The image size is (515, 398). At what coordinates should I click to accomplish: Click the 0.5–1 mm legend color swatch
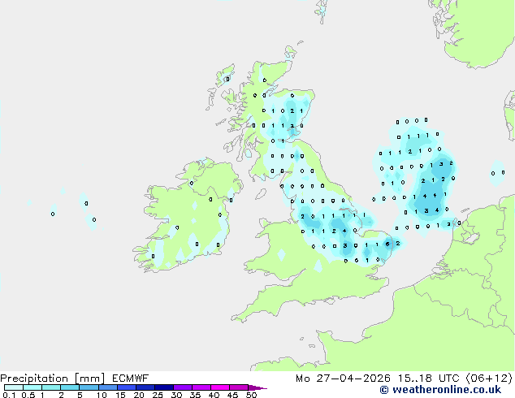tap(32, 387)
